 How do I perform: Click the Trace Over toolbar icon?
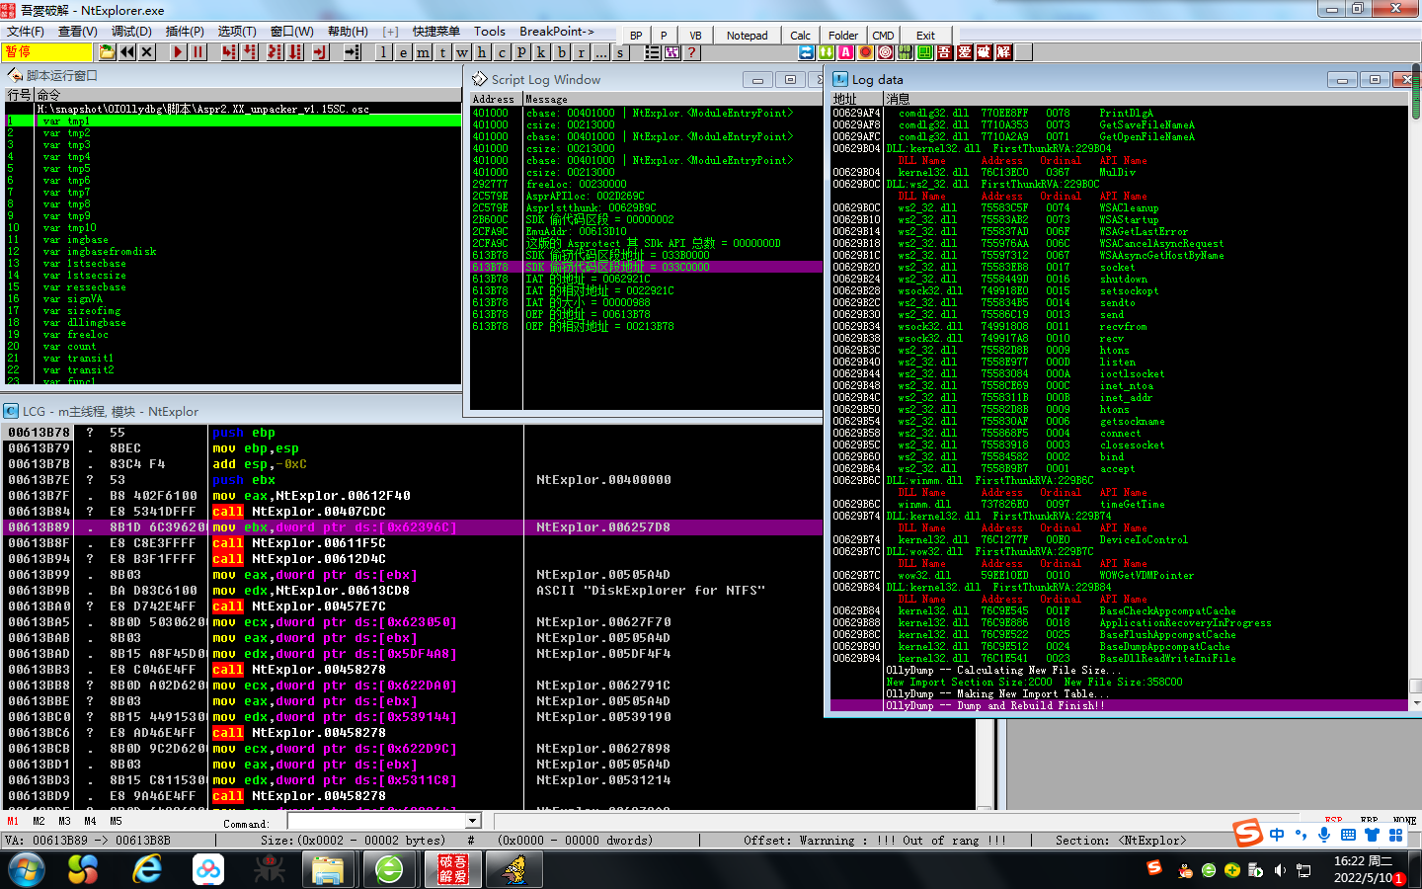(294, 52)
